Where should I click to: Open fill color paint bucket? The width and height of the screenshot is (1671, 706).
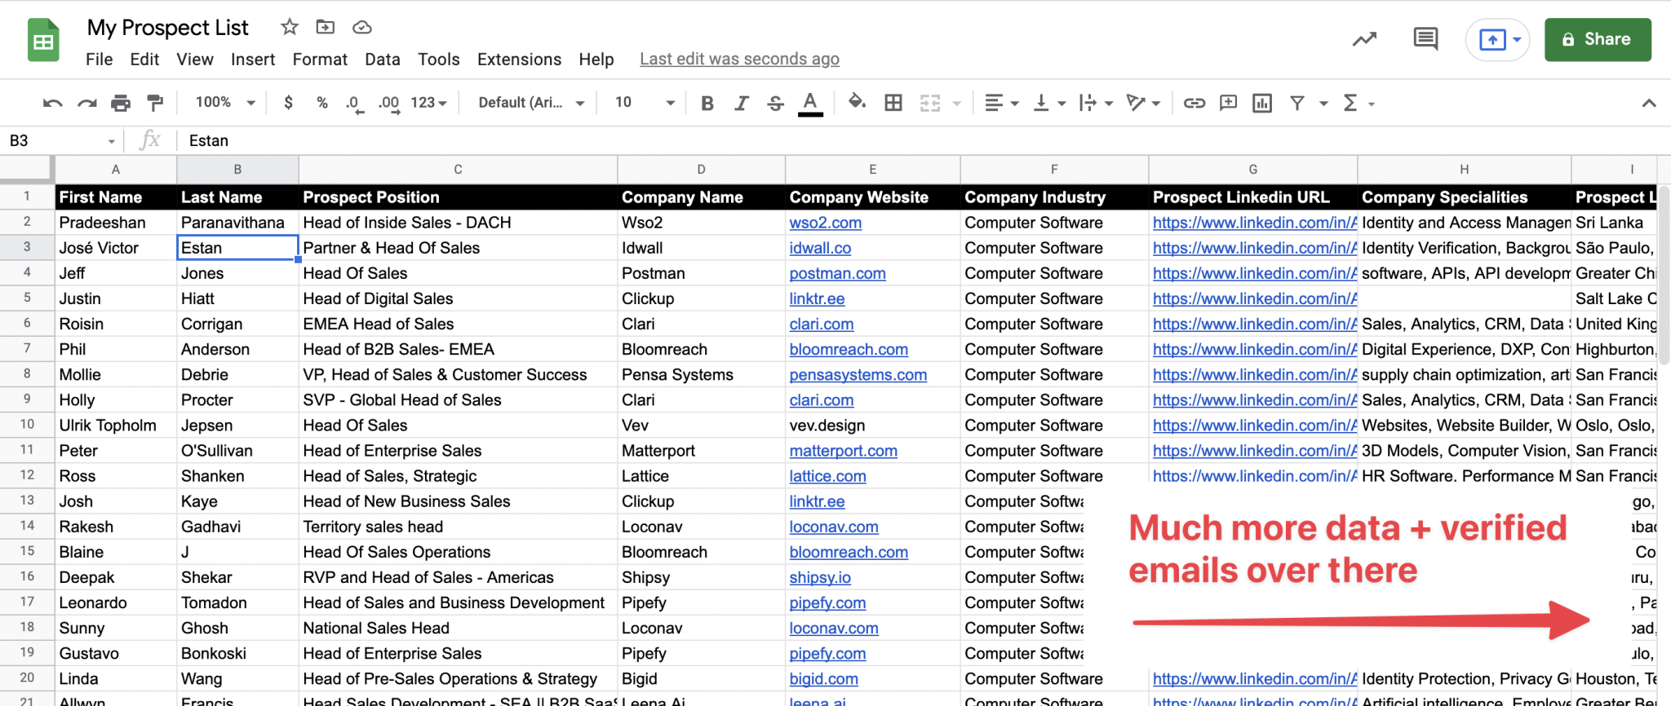857,102
